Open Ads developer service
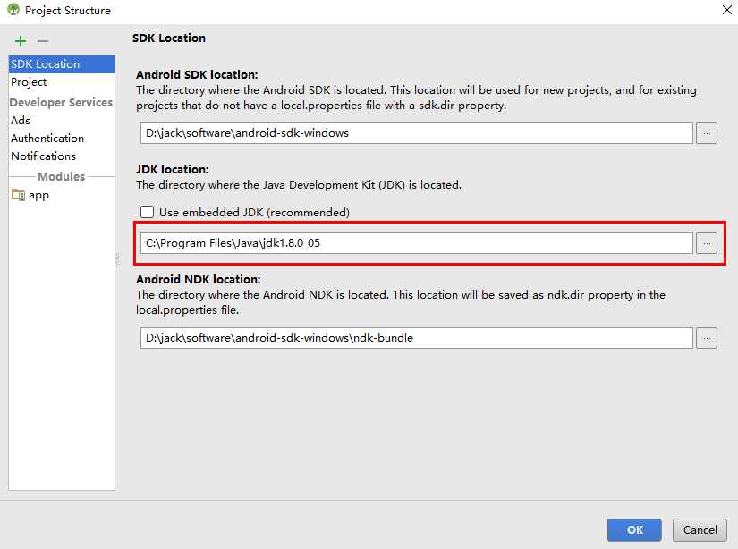This screenshot has width=738, height=549. [x=21, y=121]
